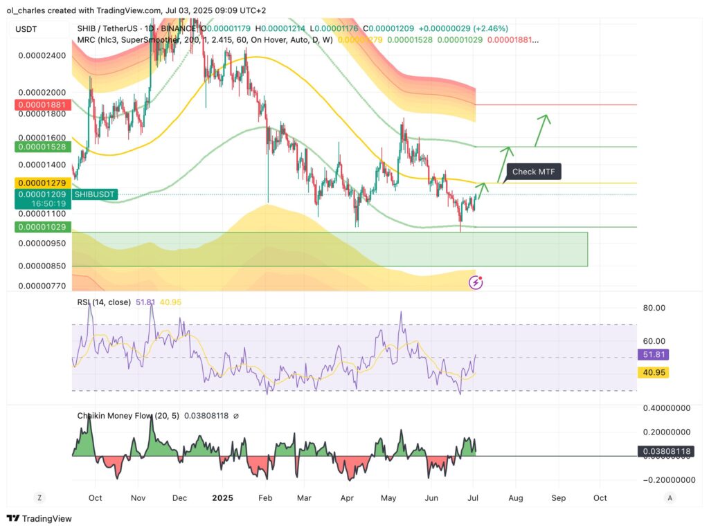Click the A button at the bottom-right corner
Screen dimensions: 709x530
670,497
